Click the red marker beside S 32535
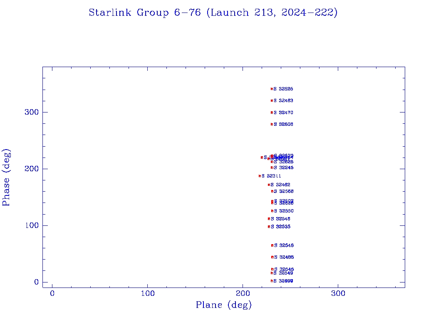 click(269, 227)
